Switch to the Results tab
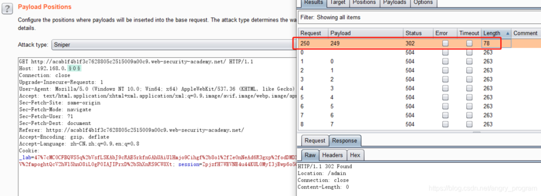Screen dimensions: 541x196 314,2
